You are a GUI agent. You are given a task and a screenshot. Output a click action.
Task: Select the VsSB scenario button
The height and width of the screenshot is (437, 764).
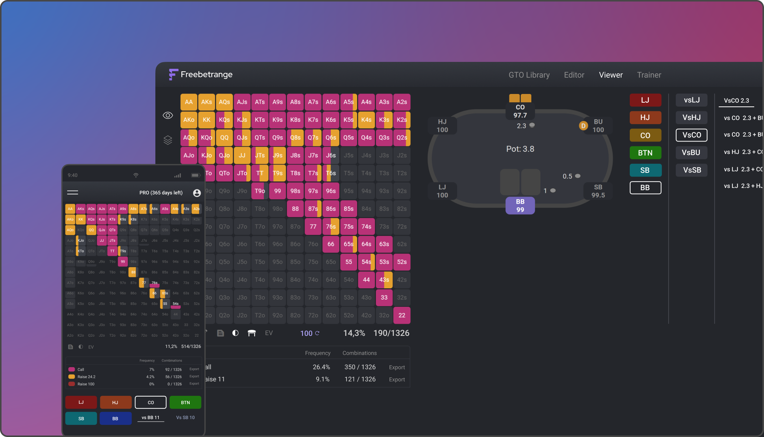pyautogui.click(x=691, y=170)
